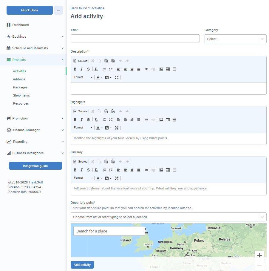Screen dimensions: 269x271
Task: Maximize the Itinerary editor
Action: (117, 178)
